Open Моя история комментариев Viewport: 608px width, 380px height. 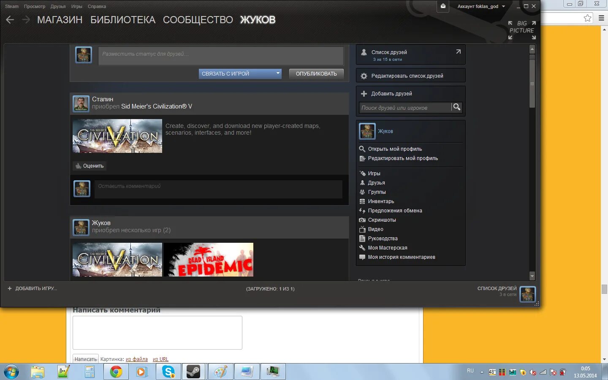[402, 257]
